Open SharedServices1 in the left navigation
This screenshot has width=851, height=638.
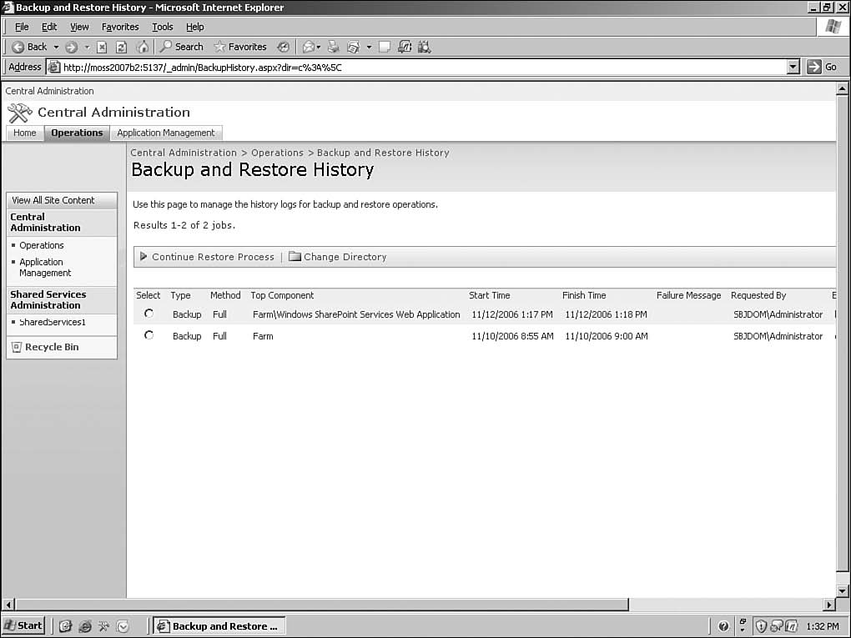tap(53, 322)
